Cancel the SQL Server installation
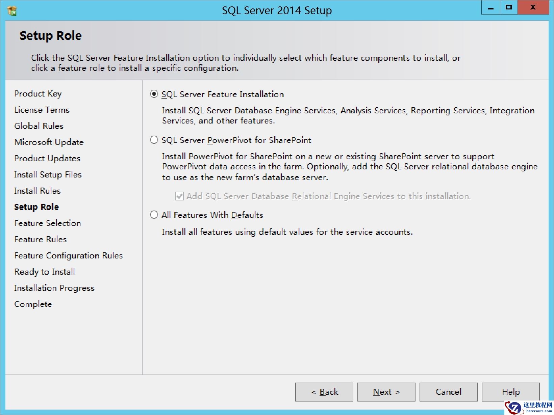Screen dimensions: 554x415 click(448, 392)
